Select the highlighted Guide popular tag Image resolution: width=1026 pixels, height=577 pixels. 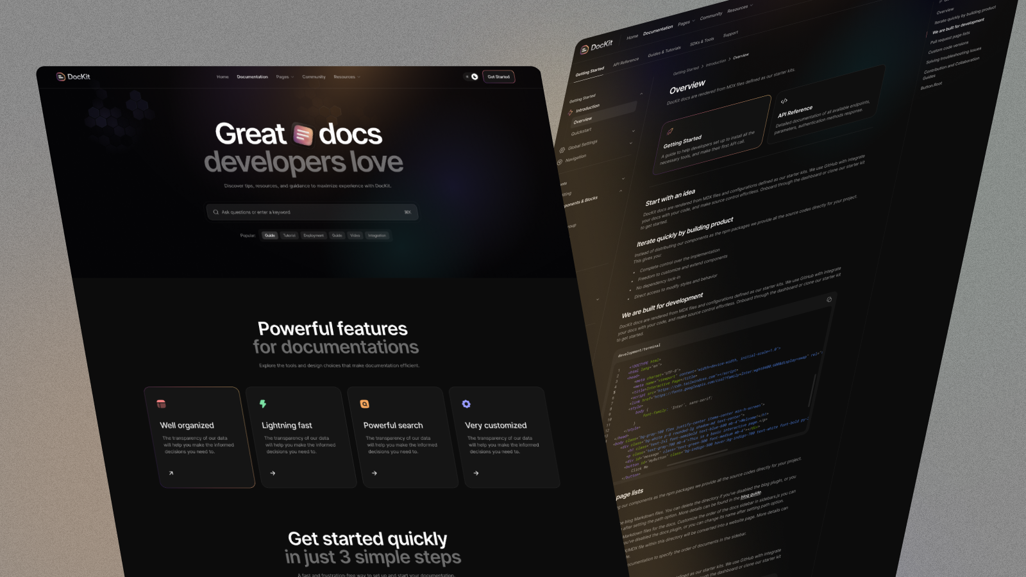(x=270, y=235)
